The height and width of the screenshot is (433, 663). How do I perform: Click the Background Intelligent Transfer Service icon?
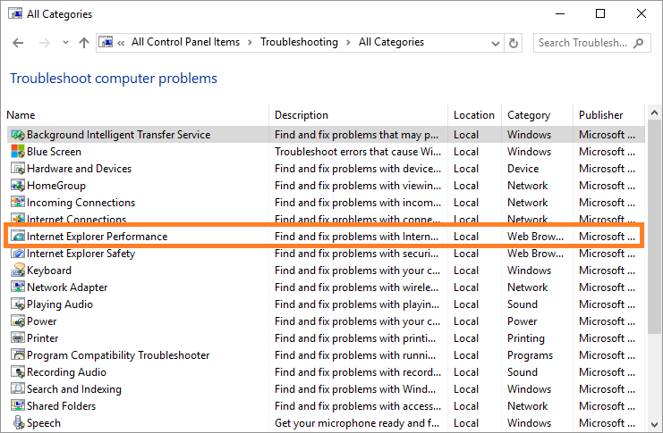coord(18,135)
